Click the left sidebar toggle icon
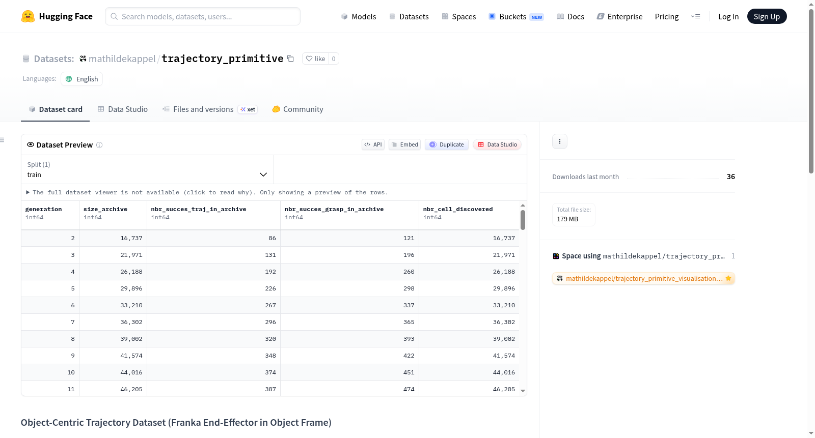This screenshot has height=438, width=815. pos(2,140)
